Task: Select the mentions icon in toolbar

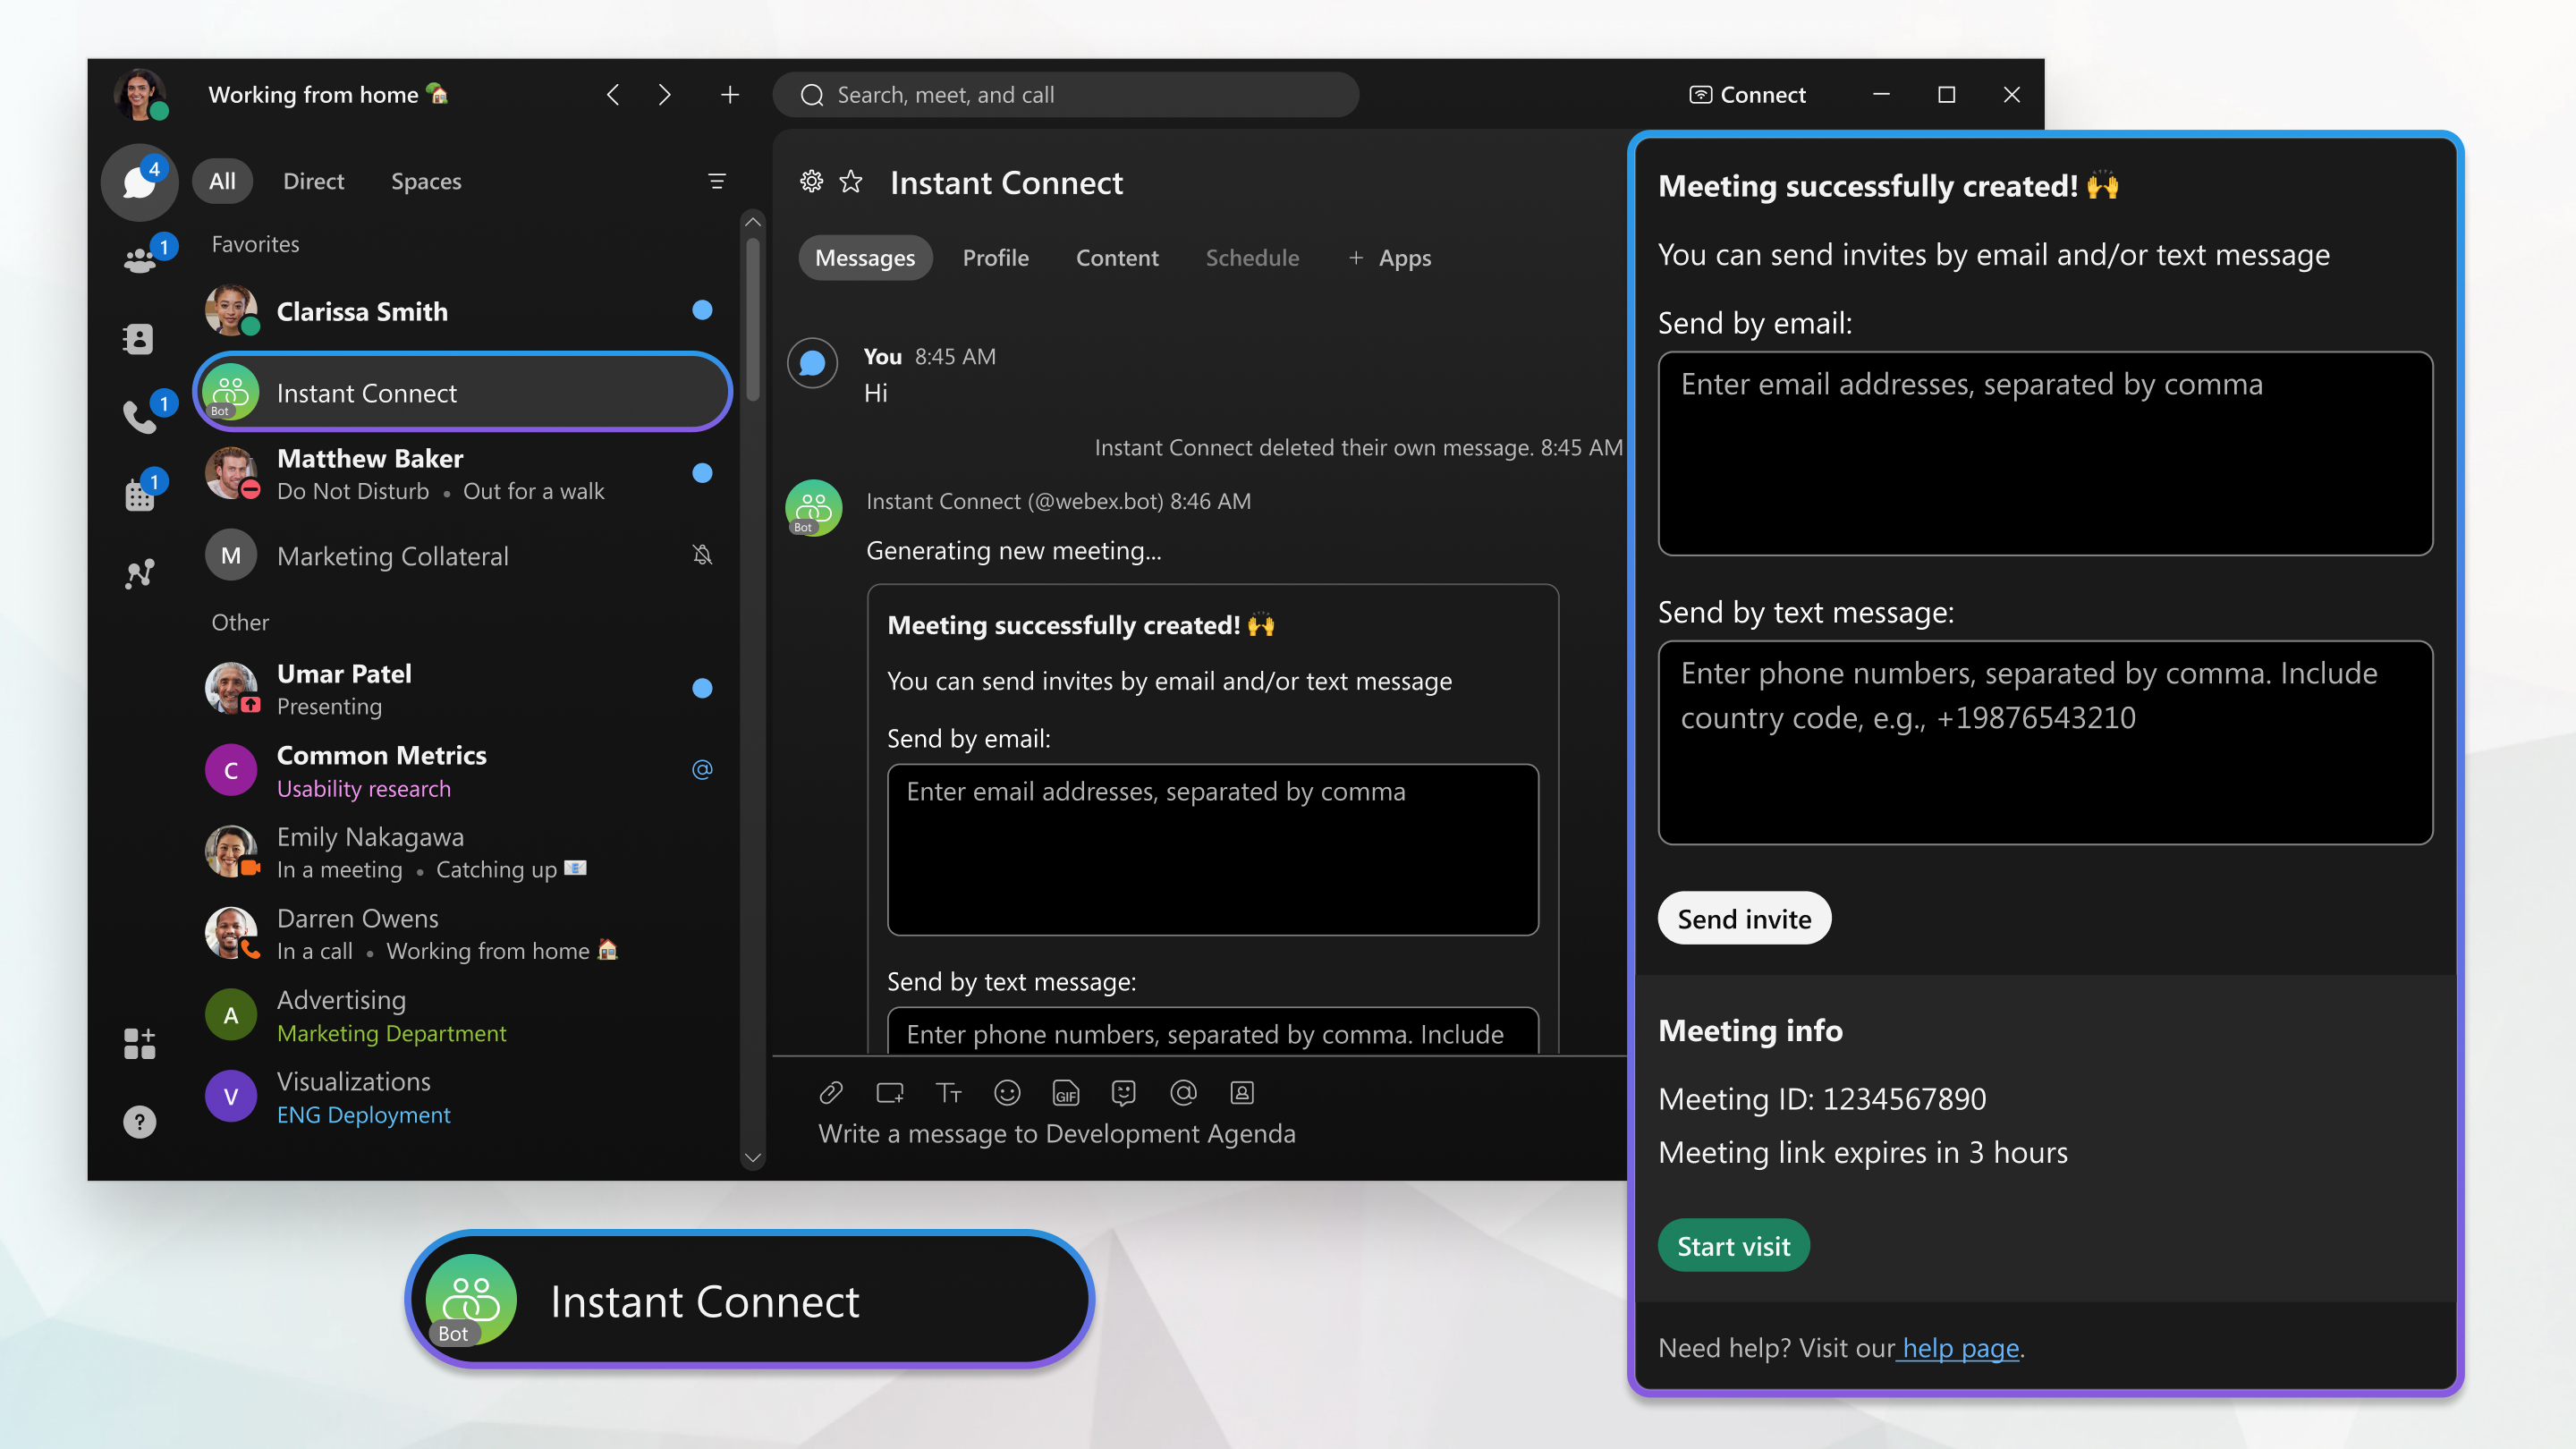Action: tap(1182, 1091)
